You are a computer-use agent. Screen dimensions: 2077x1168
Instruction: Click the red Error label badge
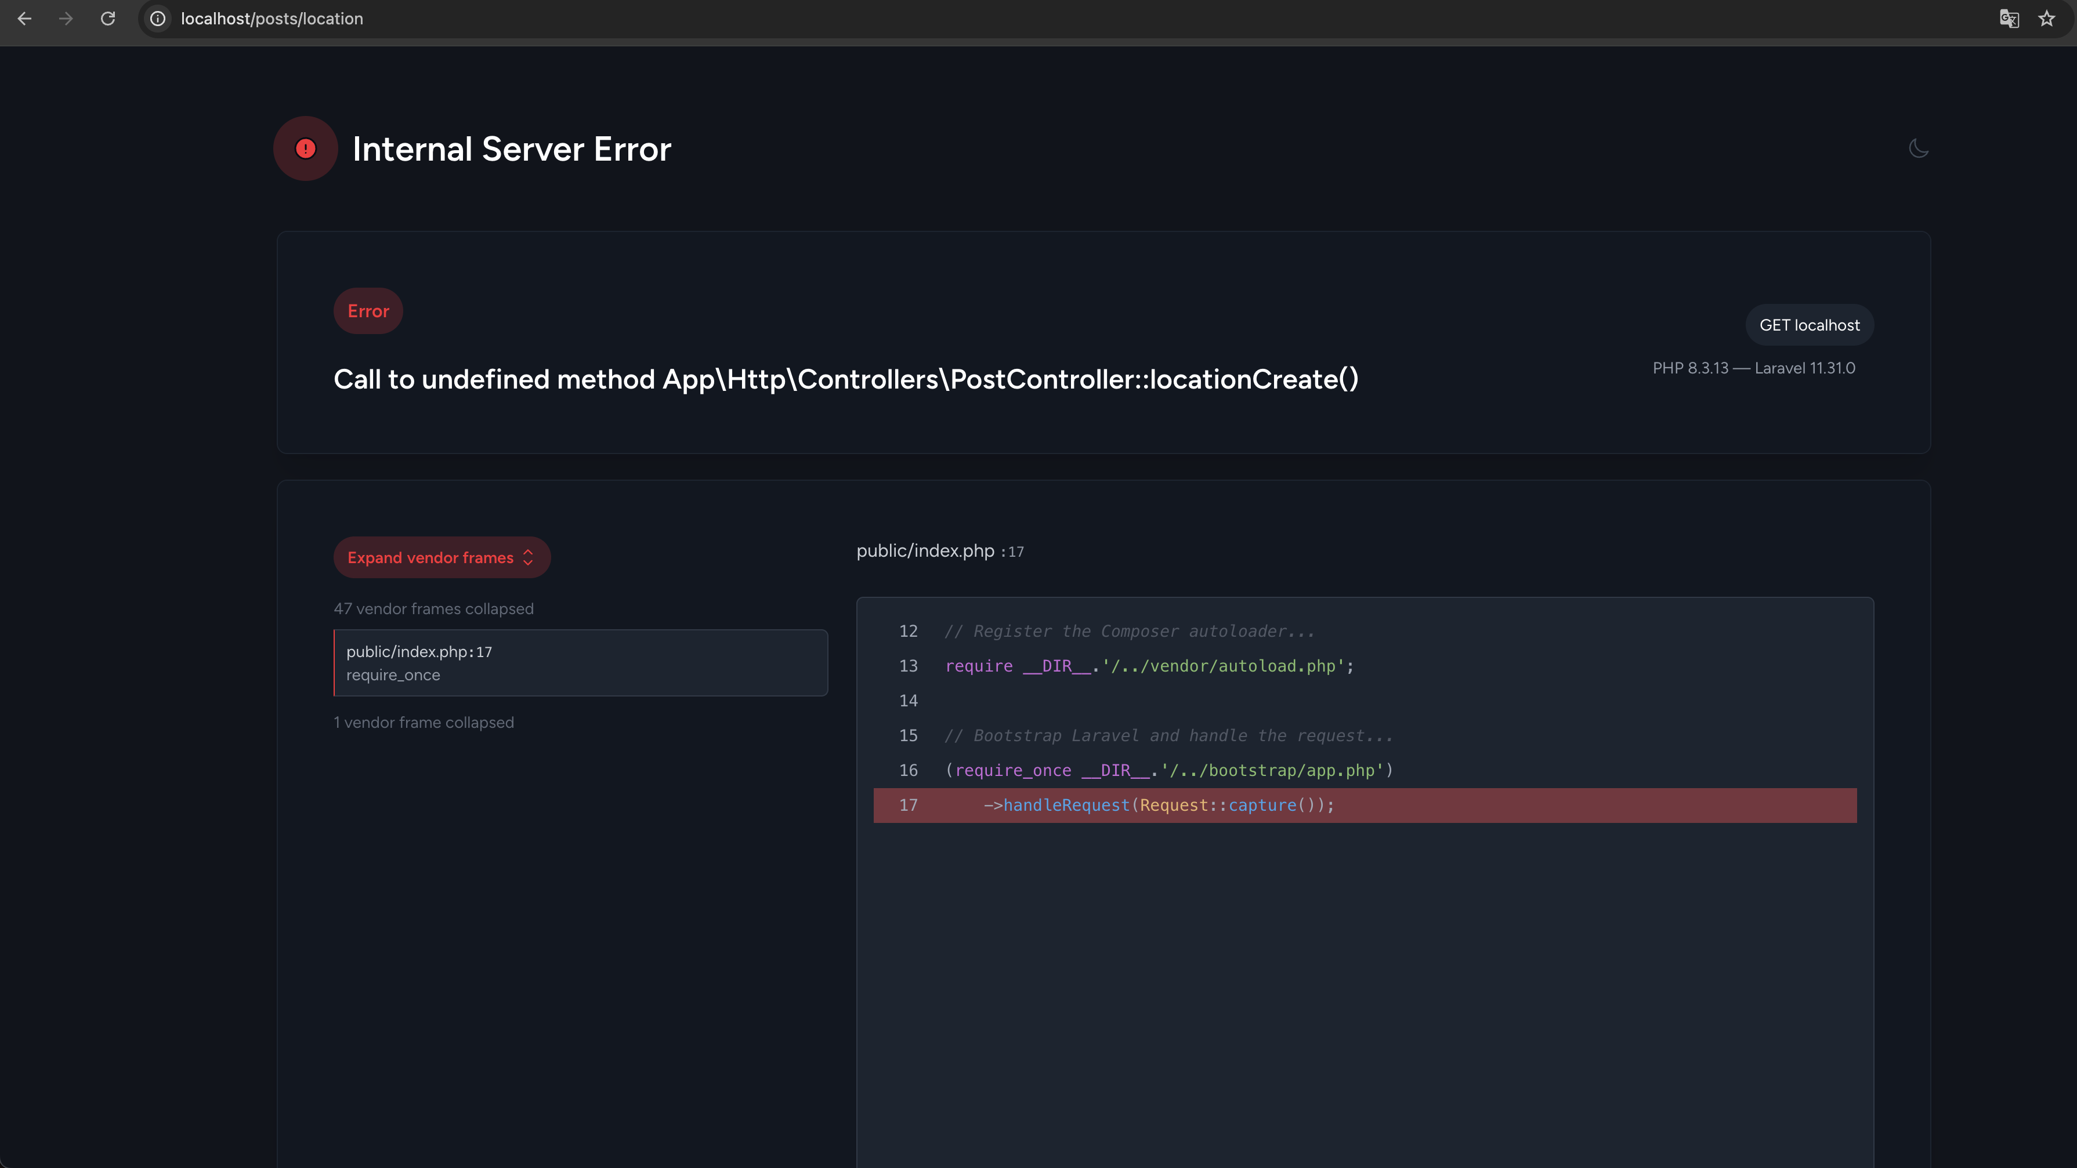click(368, 311)
